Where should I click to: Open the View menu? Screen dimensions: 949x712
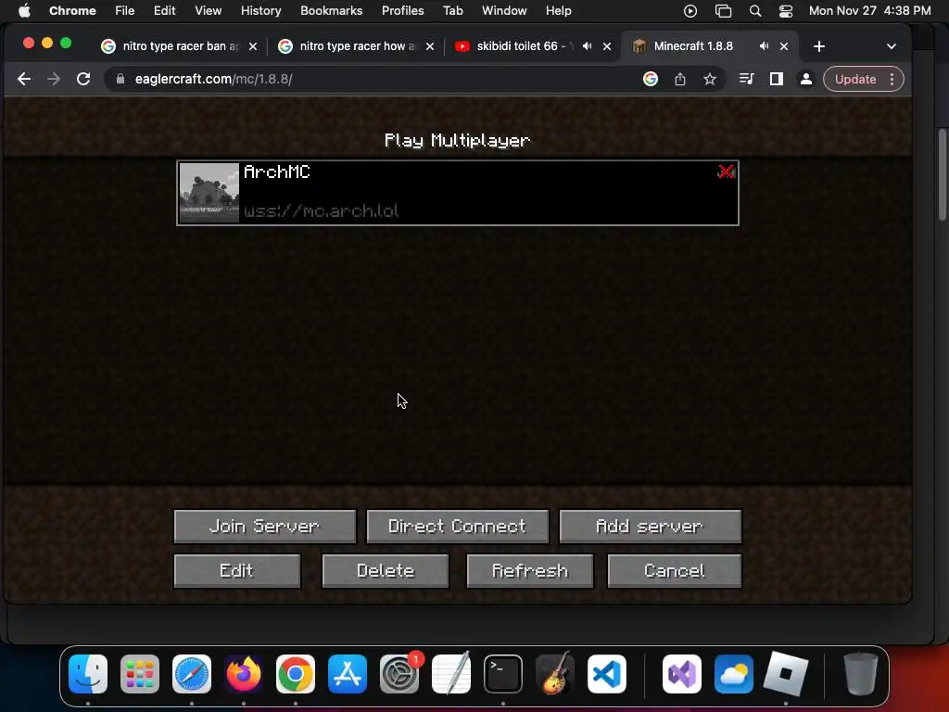[x=208, y=10]
